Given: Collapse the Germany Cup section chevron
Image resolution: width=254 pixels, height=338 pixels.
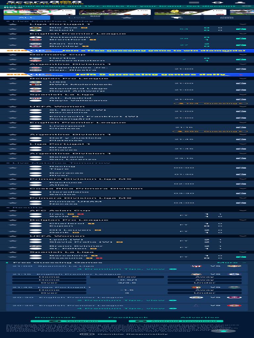Looking at the screenshot, I should click(243, 55).
